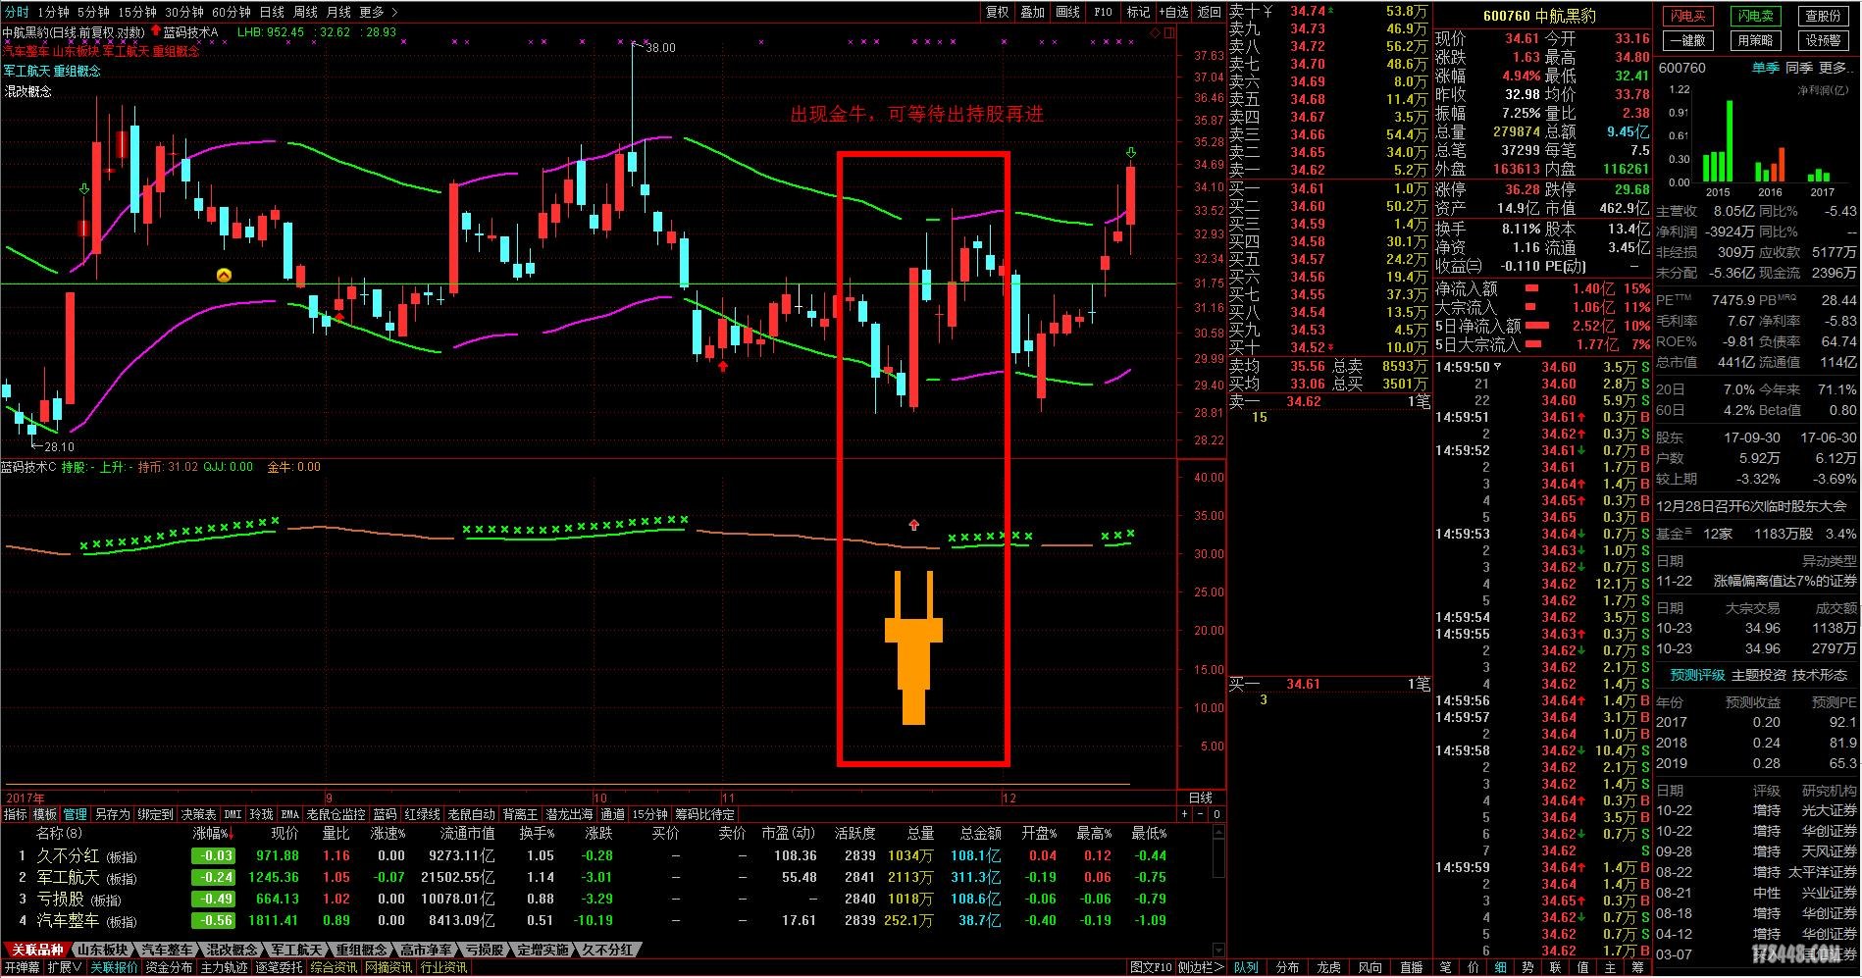
Task: Click the diamond icon above the chart price axis
Action: pos(1156,32)
